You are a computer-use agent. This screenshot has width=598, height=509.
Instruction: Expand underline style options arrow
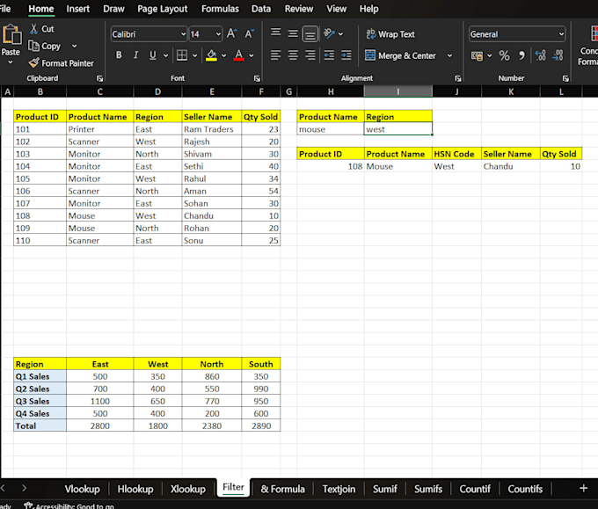[165, 55]
